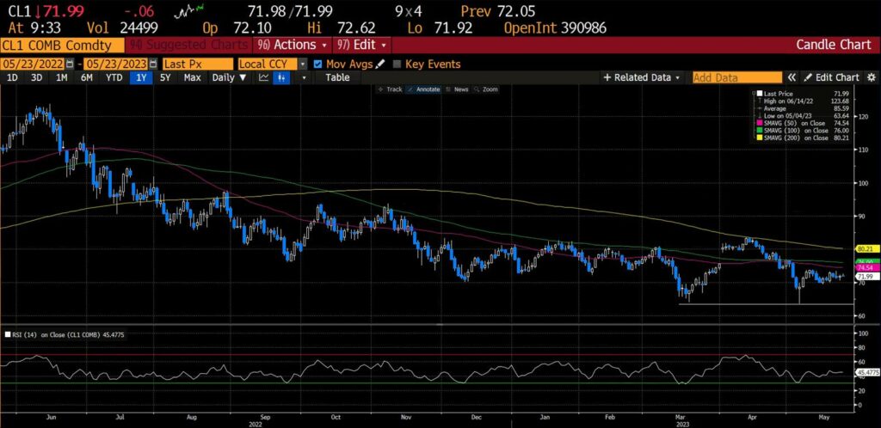Click the SMAVG (200) yellow swatch
This screenshot has width=881, height=428.
point(761,138)
